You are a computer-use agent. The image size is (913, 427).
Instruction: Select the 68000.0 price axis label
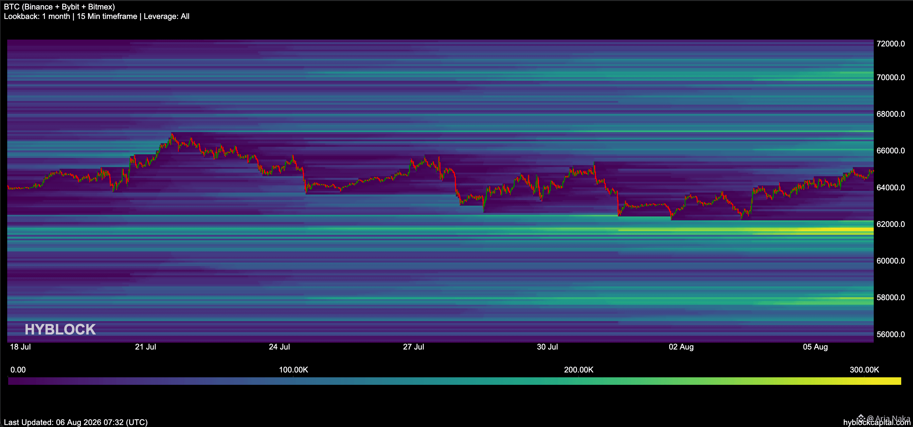[890, 114]
